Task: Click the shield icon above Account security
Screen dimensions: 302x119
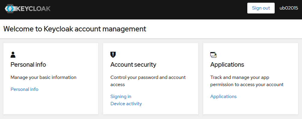Action: pos(113,55)
